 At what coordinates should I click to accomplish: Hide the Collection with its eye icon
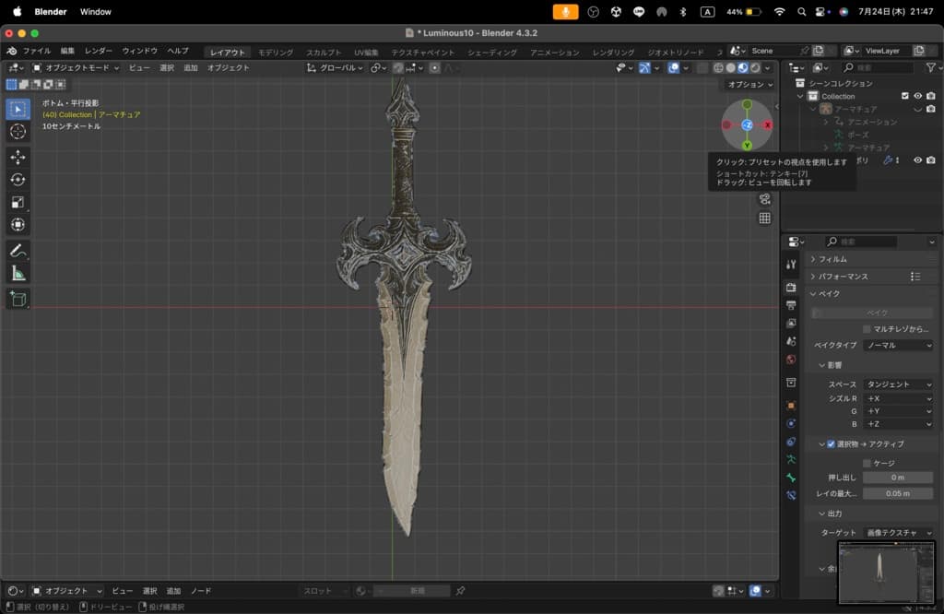[x=917, y=96]
